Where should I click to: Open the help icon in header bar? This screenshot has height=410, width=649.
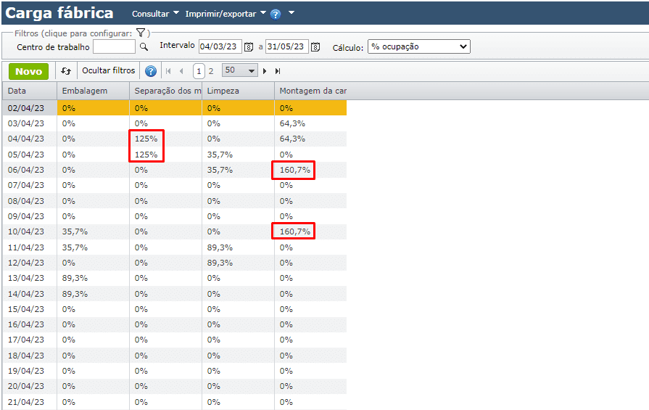[x=276, y=15]
